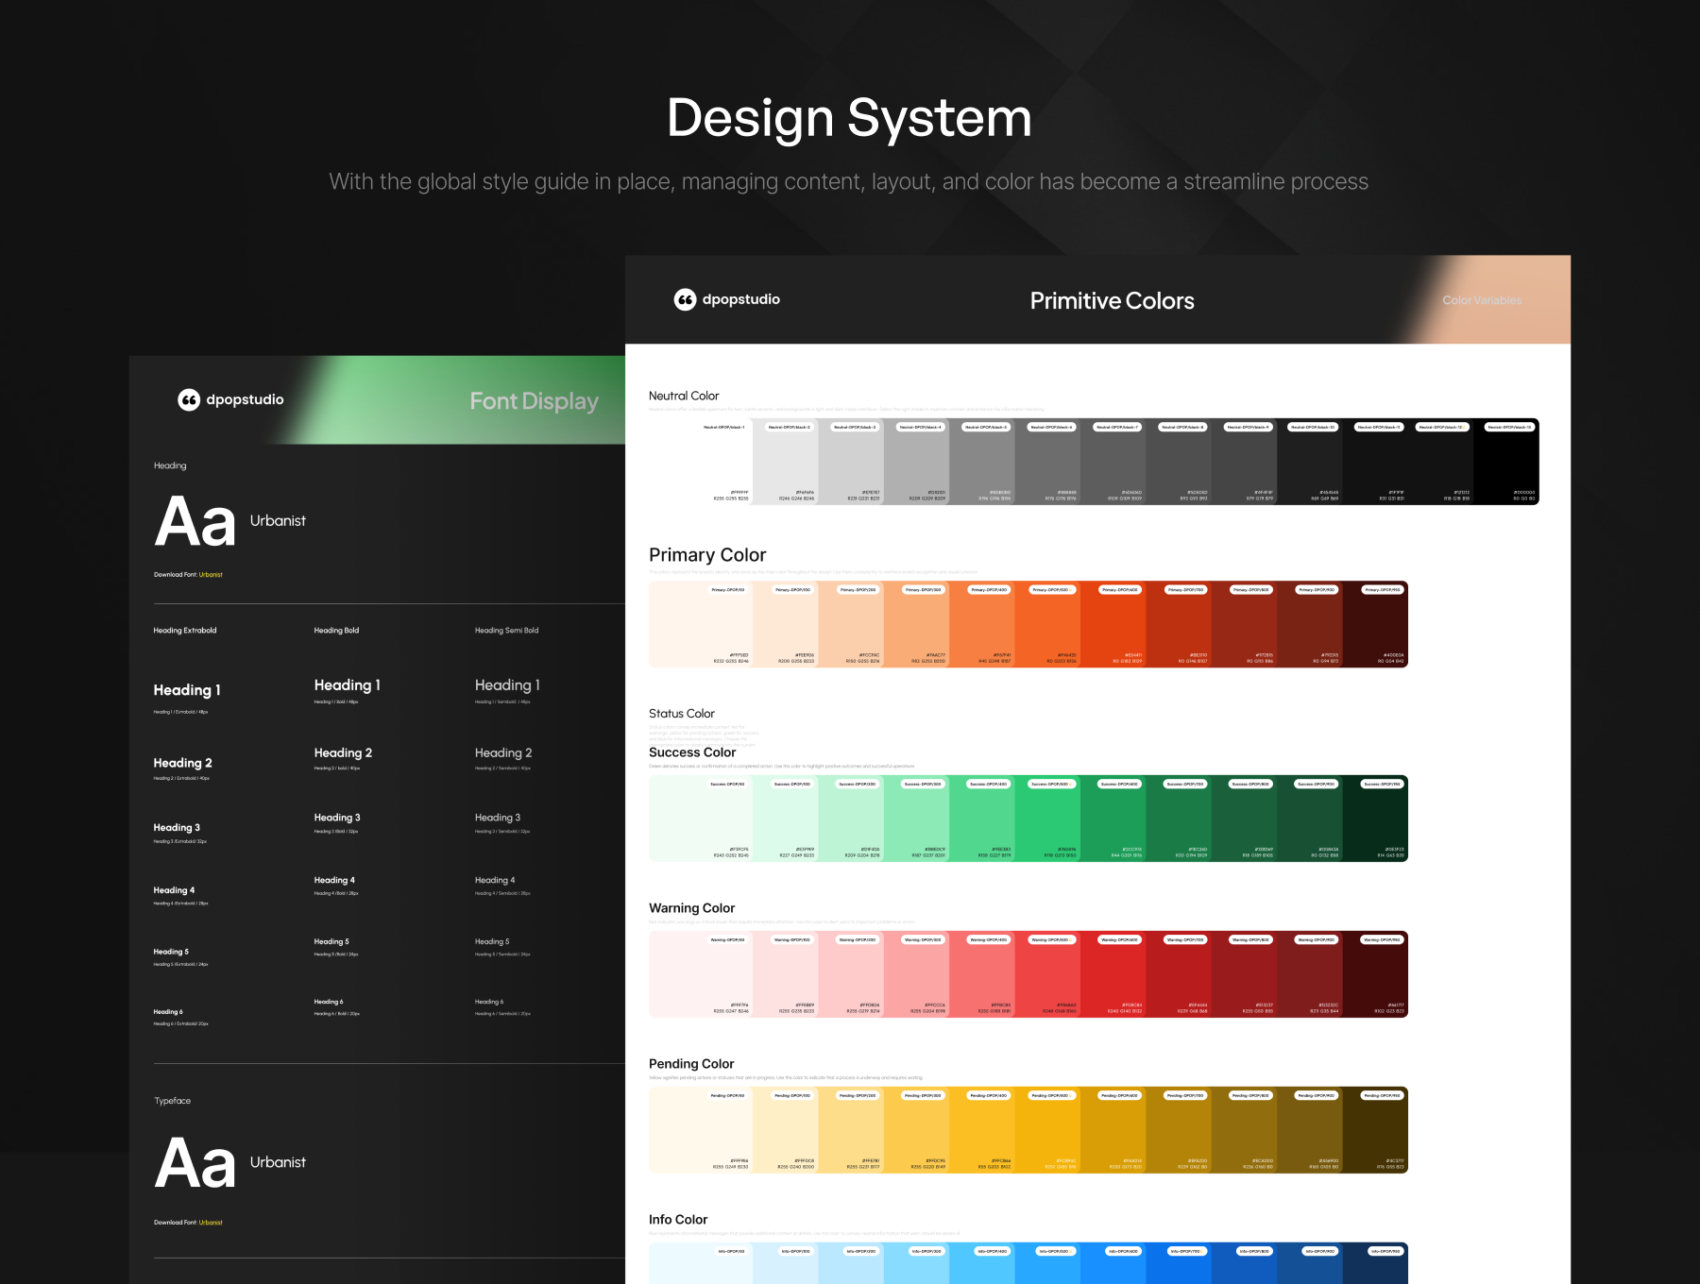Select the Heading Bold column label

click(336, 630)
